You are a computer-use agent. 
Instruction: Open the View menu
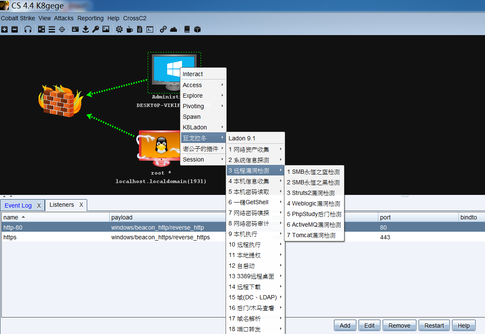(44, 18)
